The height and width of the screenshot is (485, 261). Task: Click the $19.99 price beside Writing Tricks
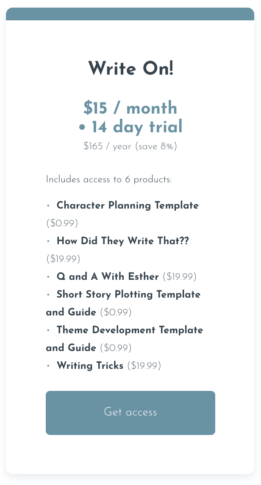(144, 365)
